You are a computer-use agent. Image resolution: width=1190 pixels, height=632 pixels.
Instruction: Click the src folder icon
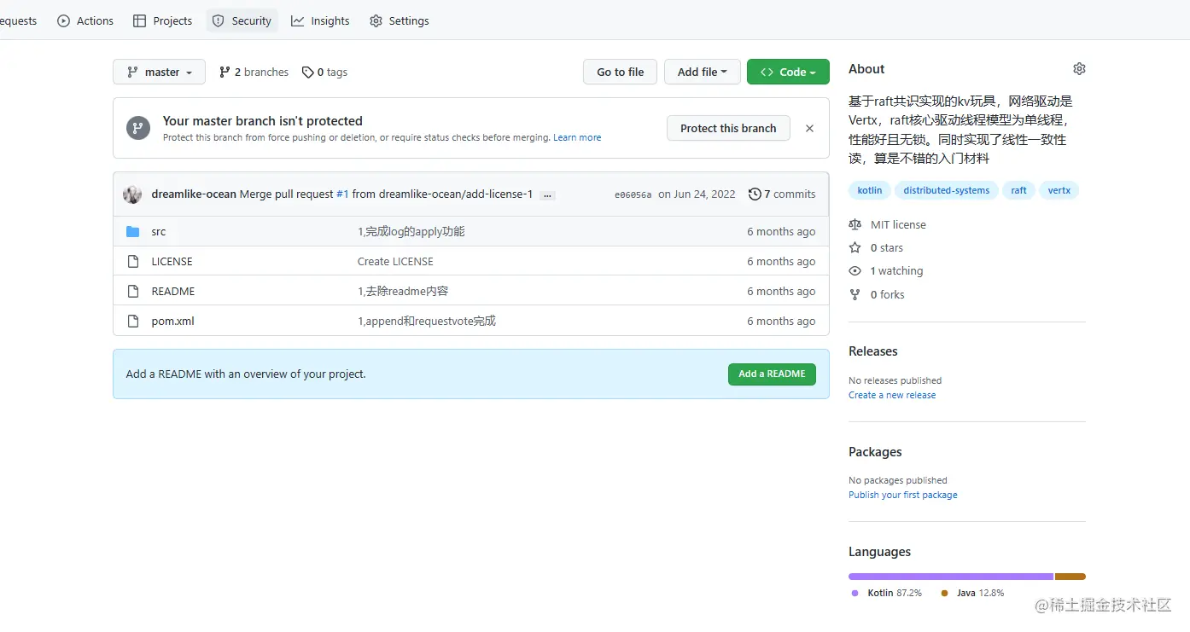pyautogui.click(x=132, y=232)
